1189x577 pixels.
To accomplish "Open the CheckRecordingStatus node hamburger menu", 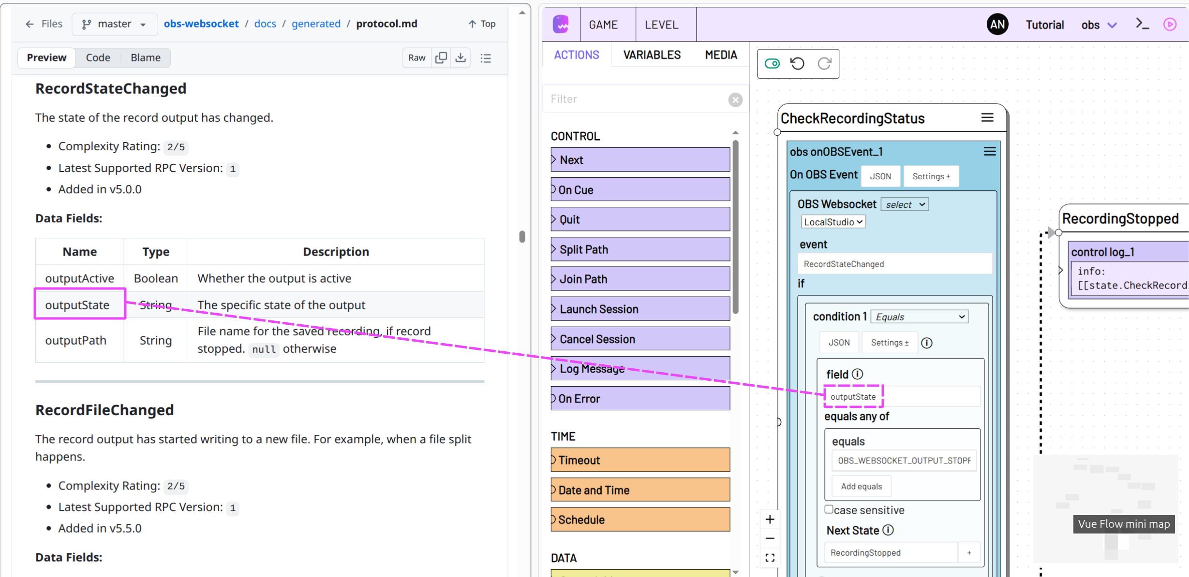I will [987, 117].
